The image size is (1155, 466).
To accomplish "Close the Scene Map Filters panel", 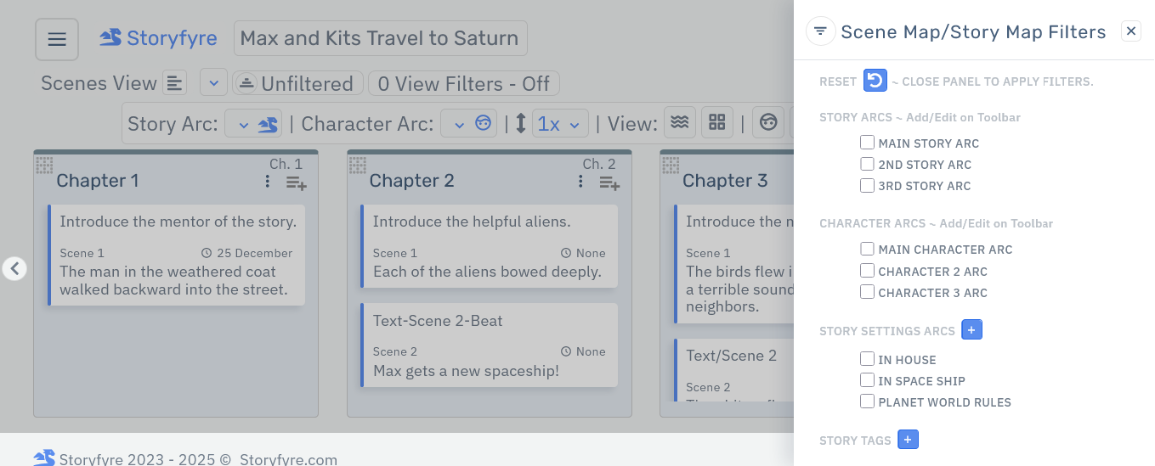I will (x=1130, y=31).
